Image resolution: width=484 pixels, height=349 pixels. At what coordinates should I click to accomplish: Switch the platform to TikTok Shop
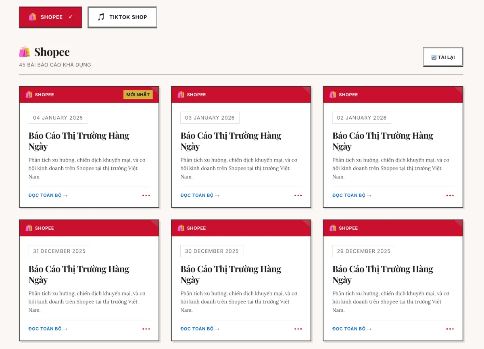tap(122, 17)
